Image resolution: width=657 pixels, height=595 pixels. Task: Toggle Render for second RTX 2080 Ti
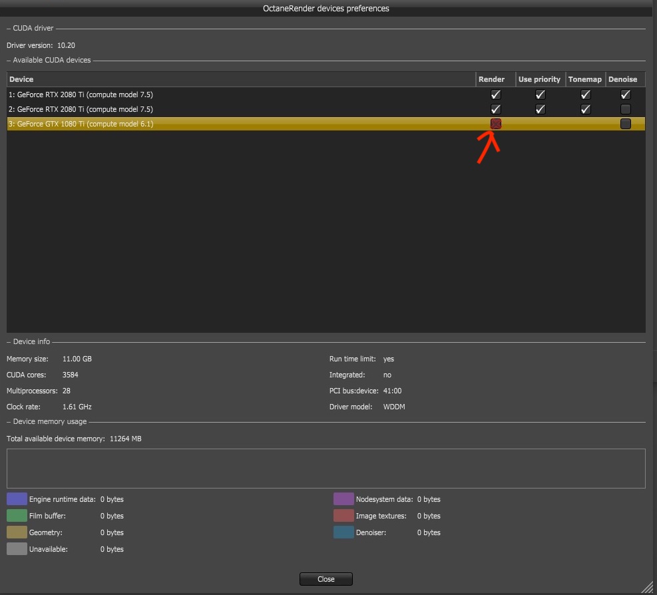tap(496, 109)
